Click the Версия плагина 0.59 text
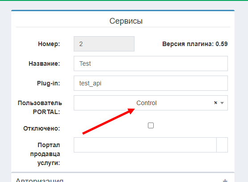The height and width of the screenshot is (182, 248). (195, 44)
